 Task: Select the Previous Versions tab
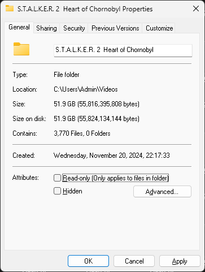(x=115, y=28)
